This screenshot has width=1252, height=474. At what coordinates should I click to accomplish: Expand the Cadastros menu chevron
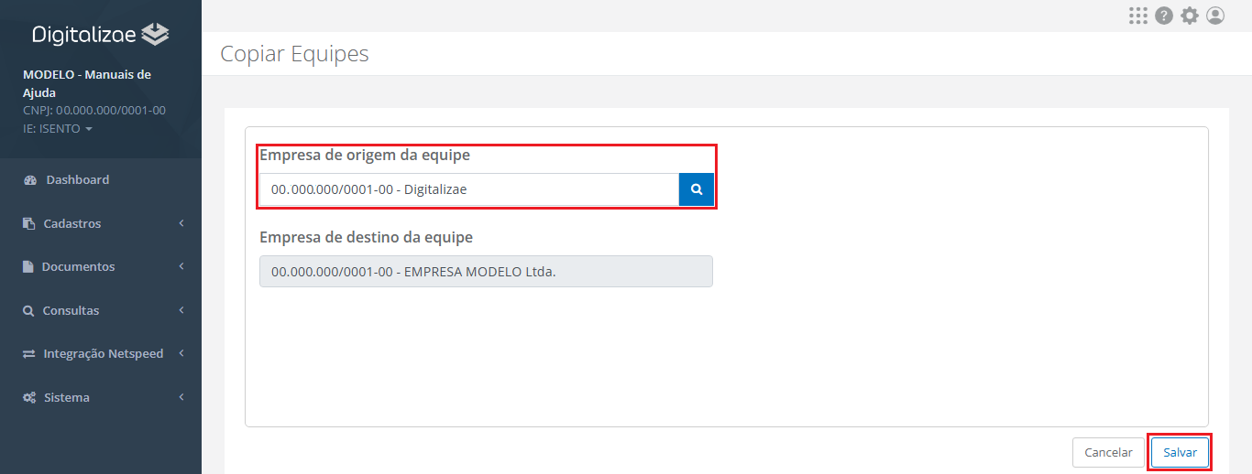point(181,223)
